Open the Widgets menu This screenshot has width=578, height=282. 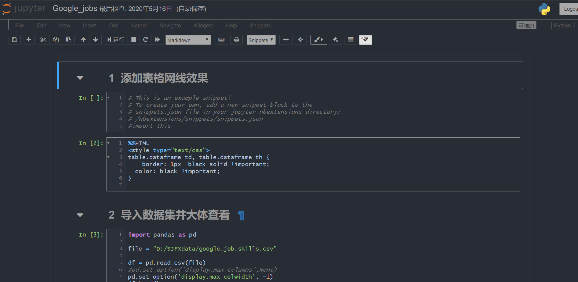pos(203,26)
